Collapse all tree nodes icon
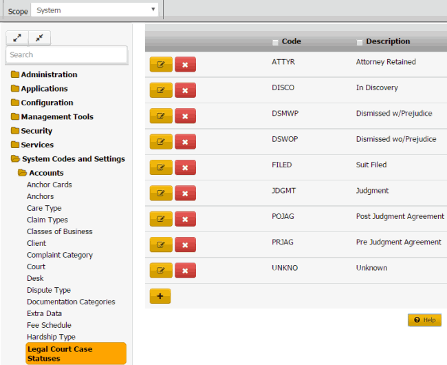The image size is (447, 365). tap(39, 38)
